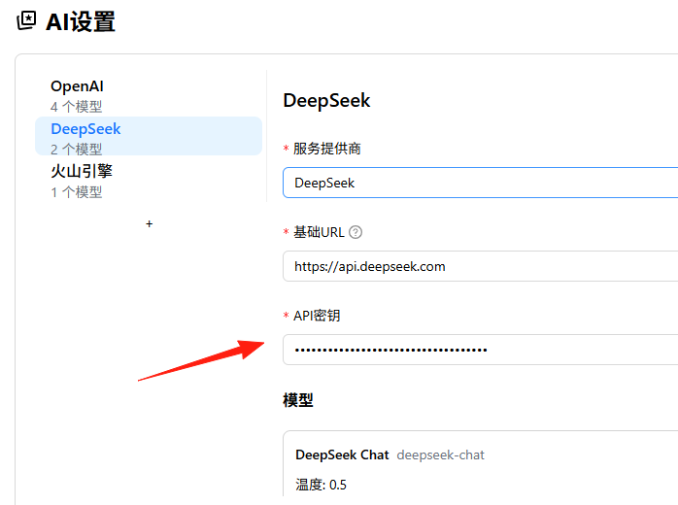678x505 pixels.
Task: Open the DeepSeek Chat model card
Action: point(480,463)
